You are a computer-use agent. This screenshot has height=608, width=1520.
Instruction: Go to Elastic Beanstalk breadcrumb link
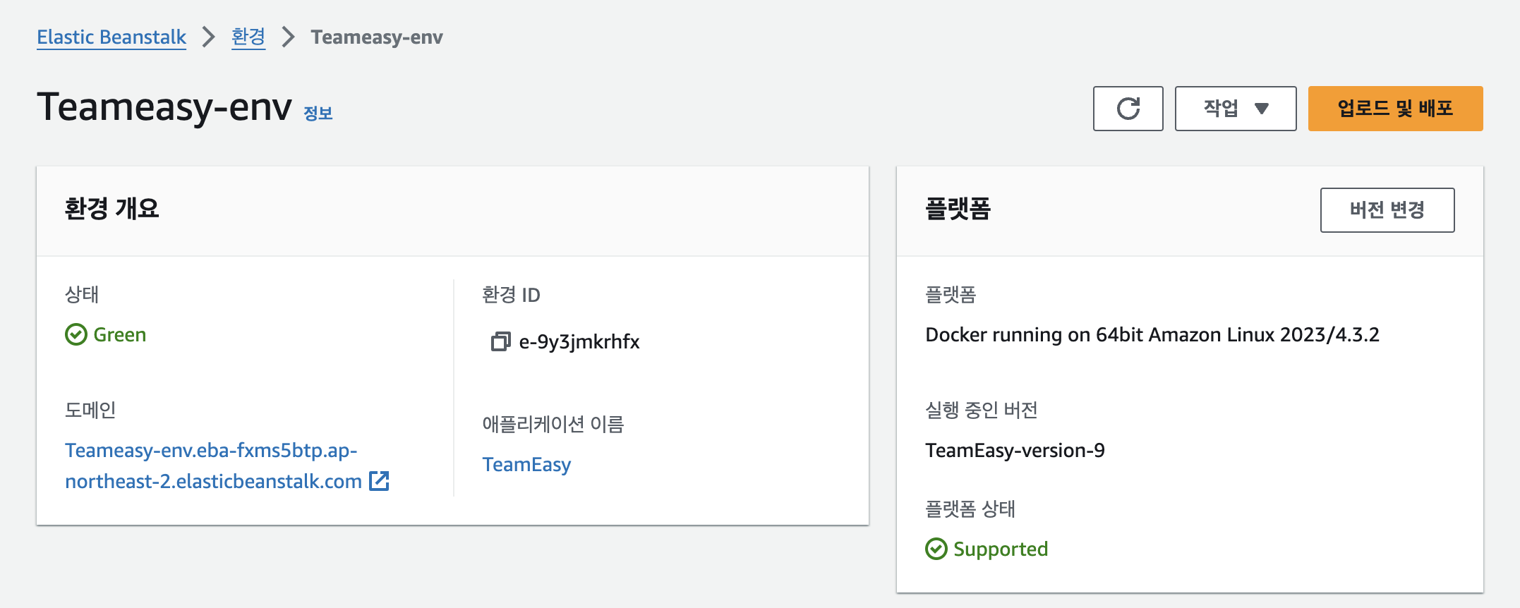pos(111,37)
